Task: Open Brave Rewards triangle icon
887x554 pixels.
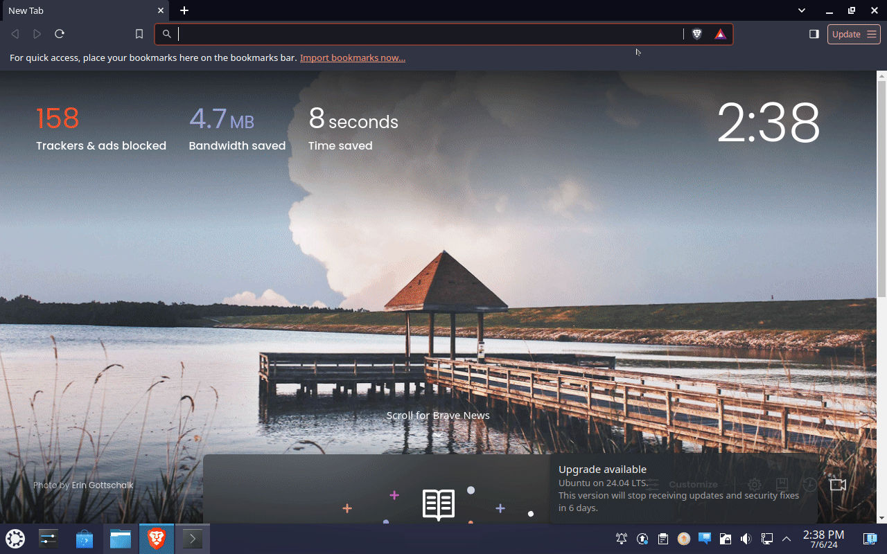Action: coord(721,34)
